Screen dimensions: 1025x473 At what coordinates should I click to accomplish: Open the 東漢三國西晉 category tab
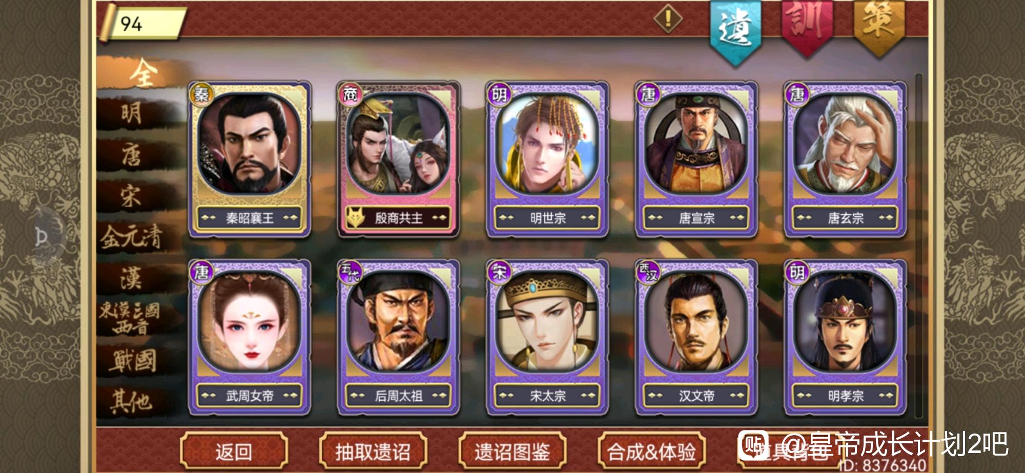coord(130,318)
